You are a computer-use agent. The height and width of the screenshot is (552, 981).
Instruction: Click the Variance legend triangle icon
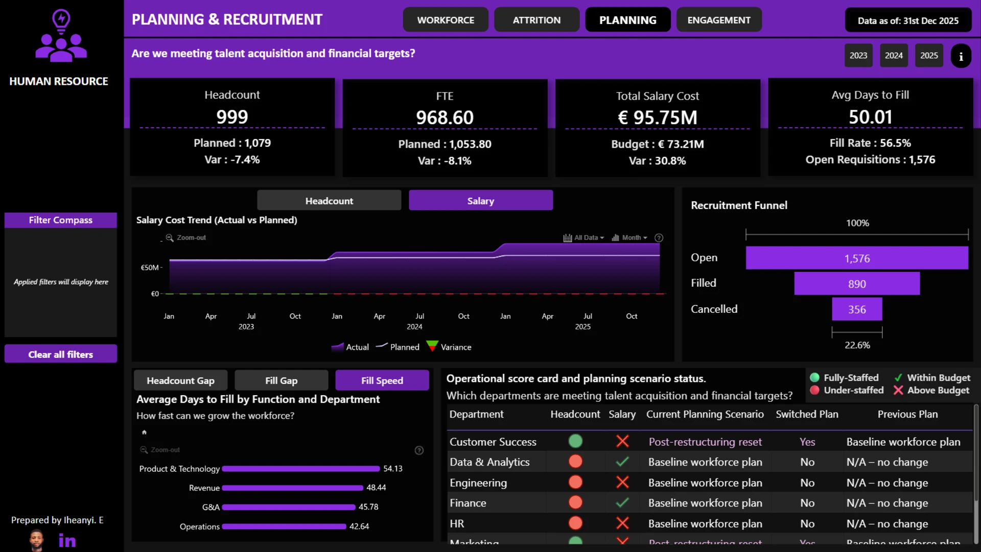click(432, 347)
